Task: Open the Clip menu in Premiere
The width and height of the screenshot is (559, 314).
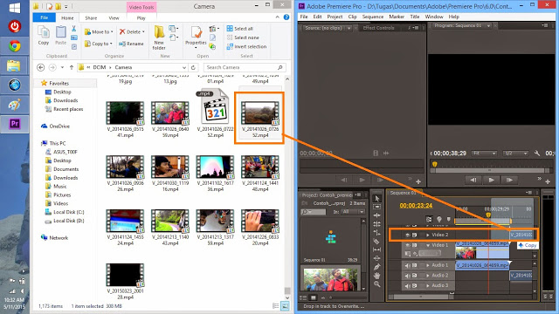Action: pyautogui.click(x=352, y=17)
